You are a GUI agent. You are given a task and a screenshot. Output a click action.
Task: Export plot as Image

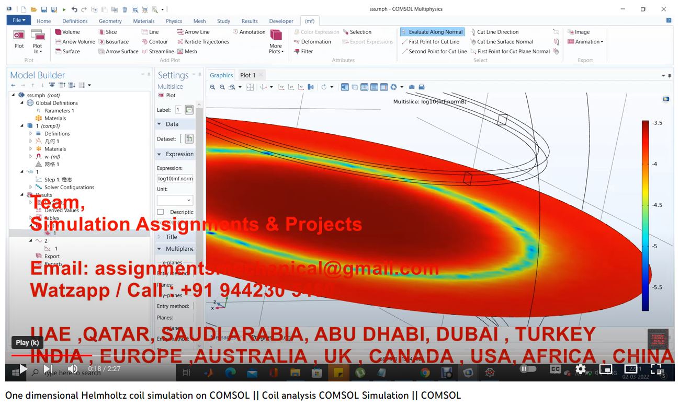579,32
